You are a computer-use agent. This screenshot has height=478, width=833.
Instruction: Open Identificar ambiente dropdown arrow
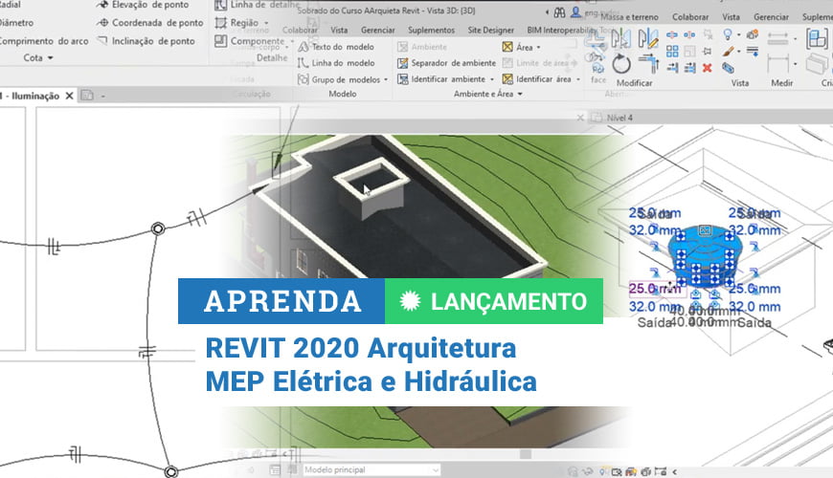[492, 79]
